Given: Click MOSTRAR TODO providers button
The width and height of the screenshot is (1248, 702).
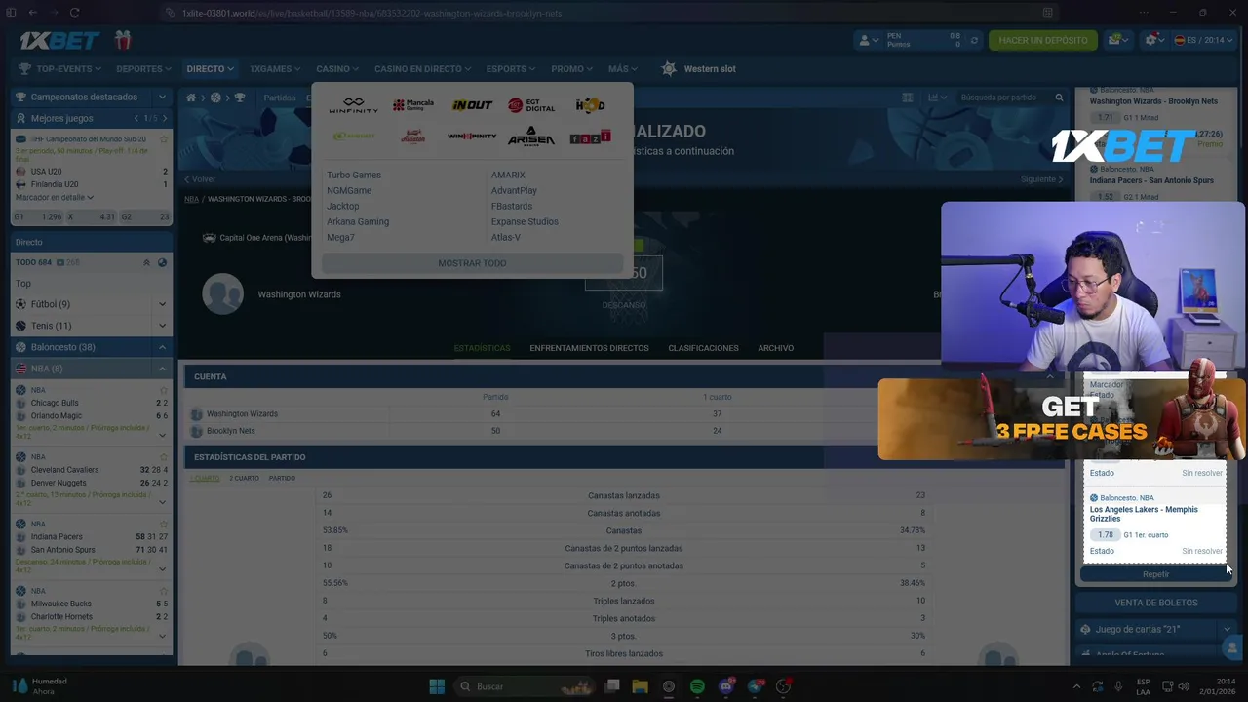Looking at the screenshot, I should pyautogui.click(x=472, y=263).
